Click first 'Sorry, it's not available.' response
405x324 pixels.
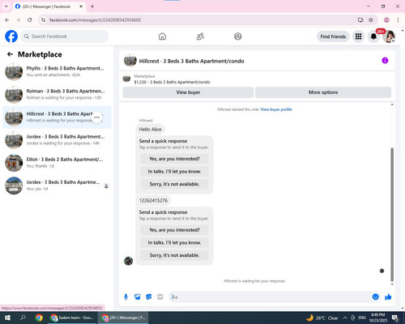174,184
